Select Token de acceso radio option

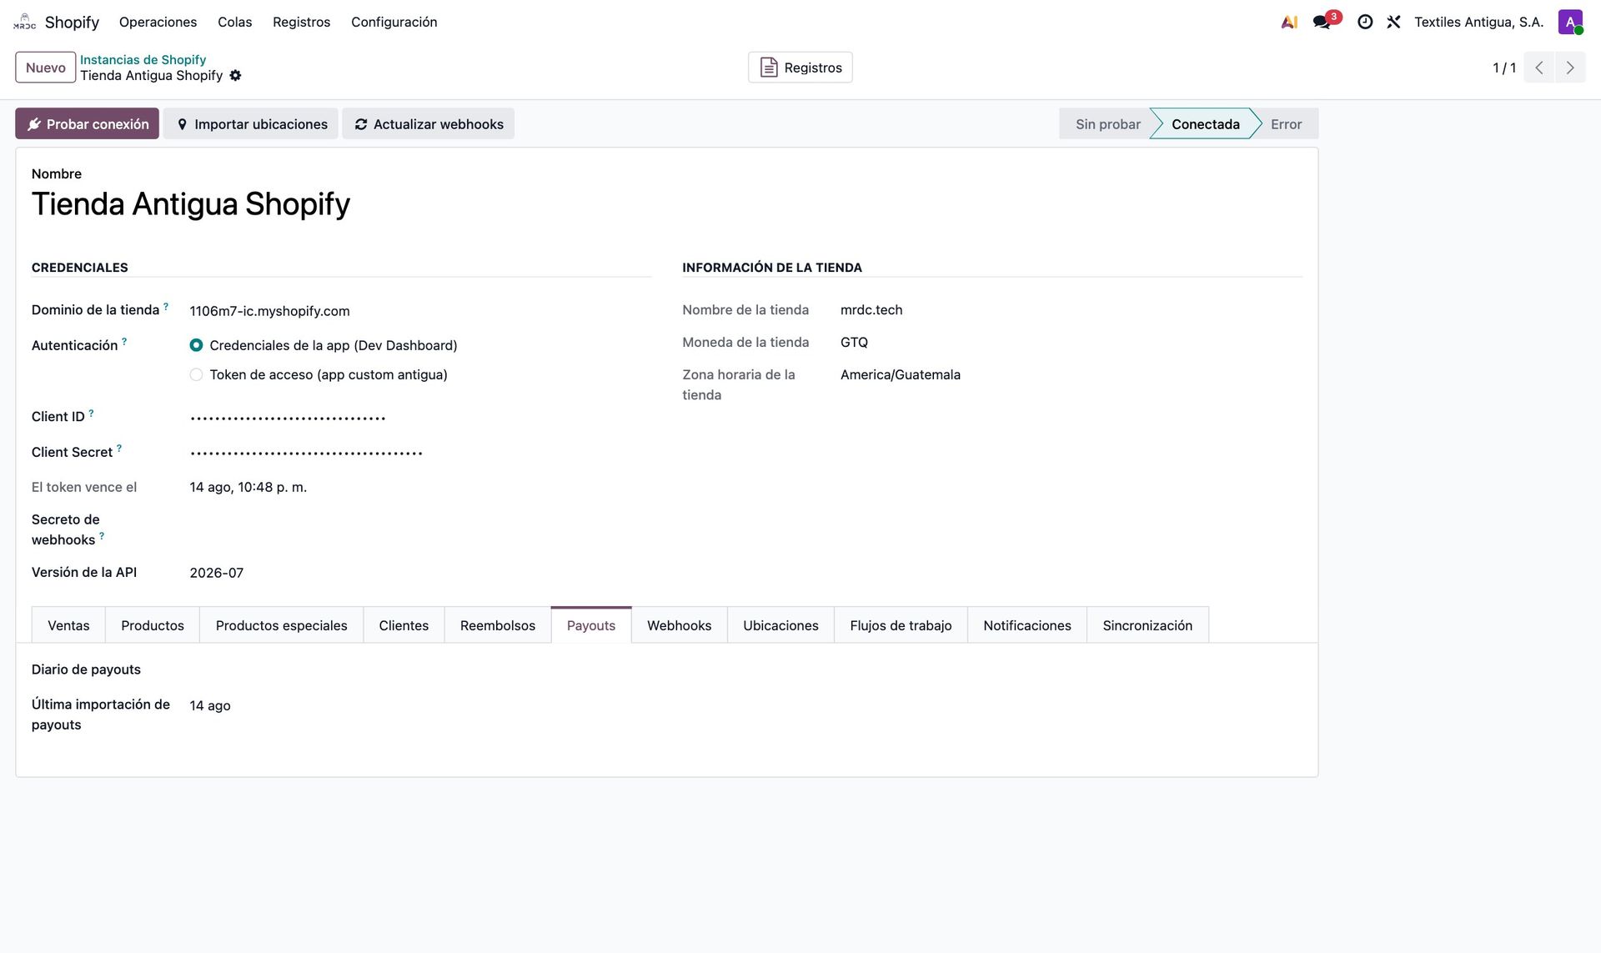[196, 375]
